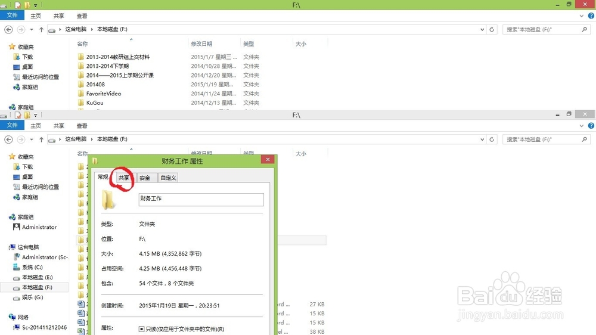Select the KuGou folder
The height and width of the screenshot is (335, 596).
click(x=95, y=103)
